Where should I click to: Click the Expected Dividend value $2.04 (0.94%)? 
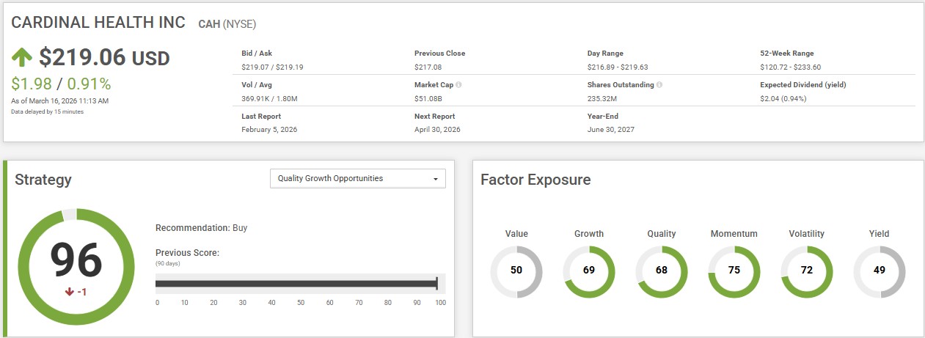[x=783, y=98]
